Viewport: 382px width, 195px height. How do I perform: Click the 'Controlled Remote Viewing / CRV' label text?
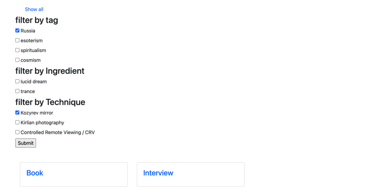click(58, 133)
